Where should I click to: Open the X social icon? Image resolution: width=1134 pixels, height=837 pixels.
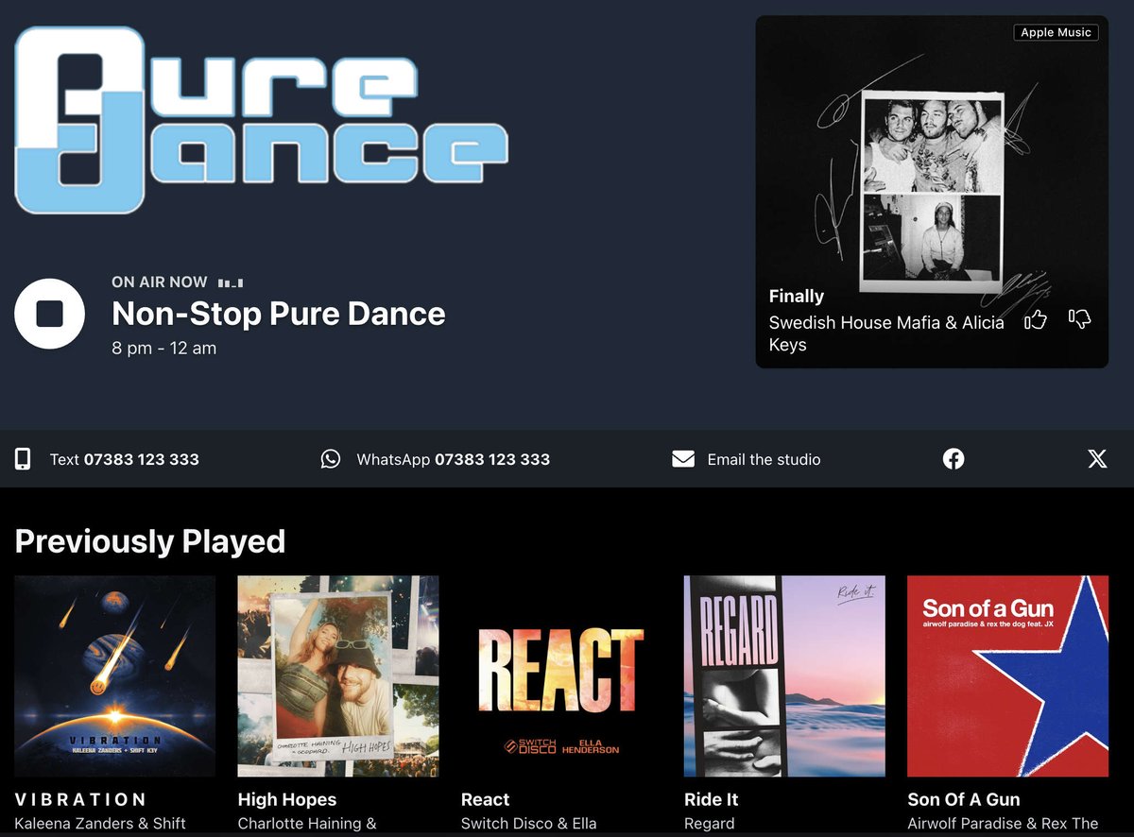point(1097,459)
